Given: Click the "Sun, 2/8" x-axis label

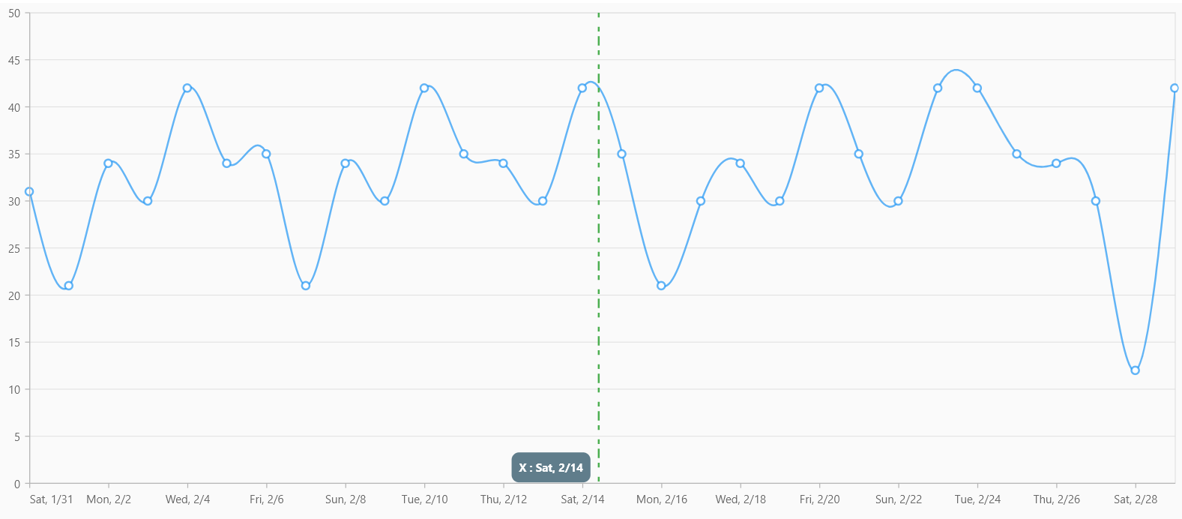Looking at the screenshot, I should click(346, 499).
